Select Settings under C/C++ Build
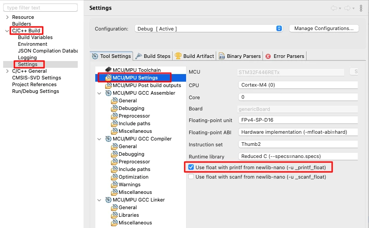 [27, 64]
